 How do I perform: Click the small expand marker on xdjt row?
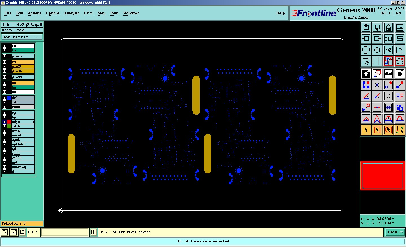click(x=33, y=122)
